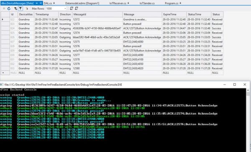Switch to the Program.cs tab

172,3
